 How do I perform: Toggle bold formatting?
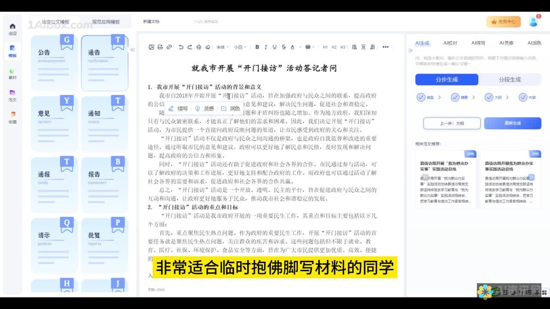257,47
